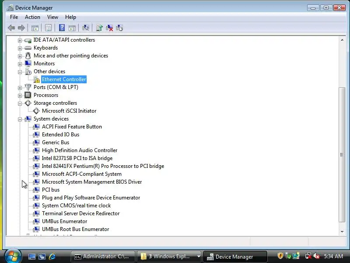Image resolution: width=350 pixels, height=263 pixels.
Task: Launch Internet Explorer from quick launch
Action: click(52, 256)
